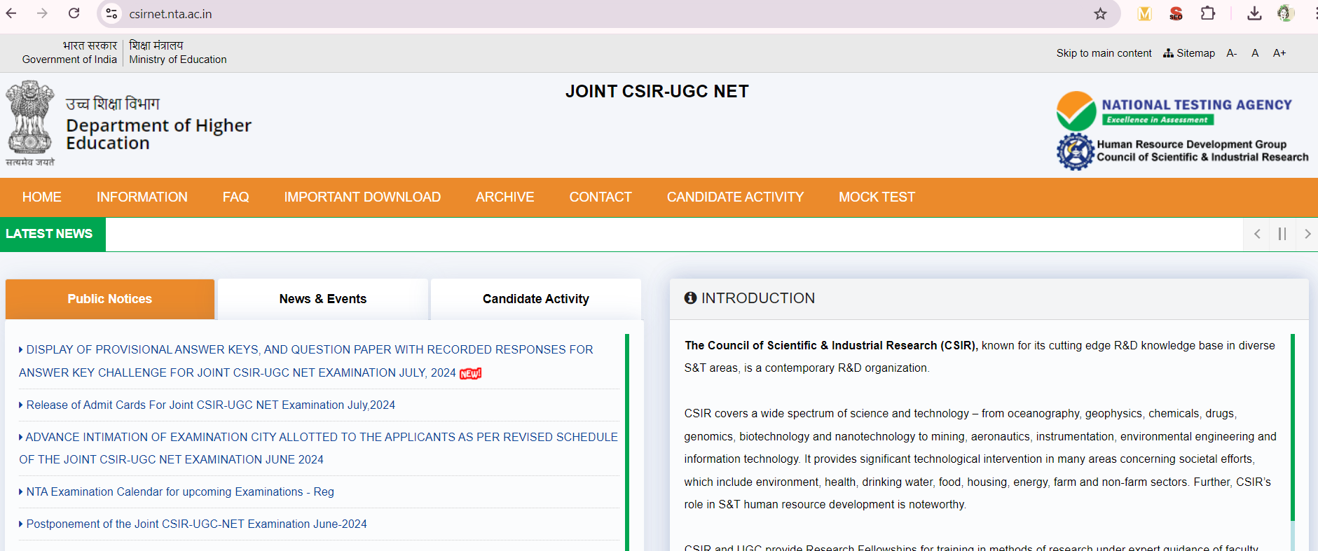Viewport: 1318px width, 551px height.
Task: Click the NEW badge on answer key notice
Action: pyautogui.click(x=471, y=373)
